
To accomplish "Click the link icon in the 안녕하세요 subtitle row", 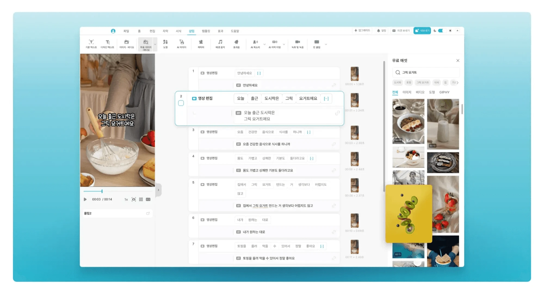I will point(334,85).
